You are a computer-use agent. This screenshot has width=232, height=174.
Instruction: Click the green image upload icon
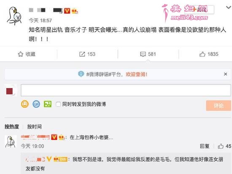pyautogui.click(x=48, y=104)
